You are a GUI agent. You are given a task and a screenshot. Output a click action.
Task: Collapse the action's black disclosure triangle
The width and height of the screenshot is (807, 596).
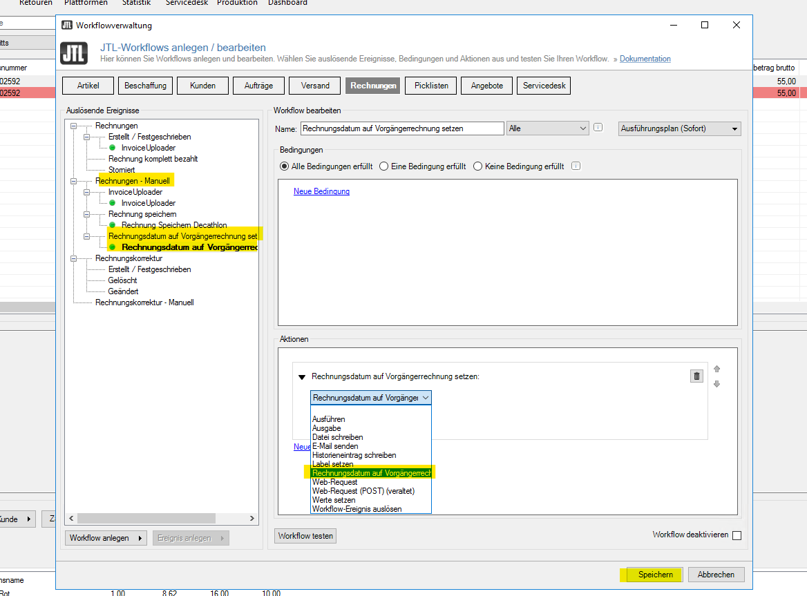pyautogui.click(x=302, y=378)
